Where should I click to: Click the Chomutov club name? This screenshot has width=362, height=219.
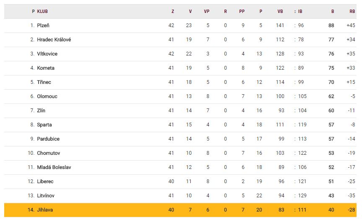point(48,153)
